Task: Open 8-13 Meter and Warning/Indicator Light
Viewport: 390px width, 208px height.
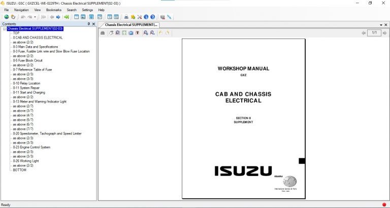Action: click(x=40, y=101)
